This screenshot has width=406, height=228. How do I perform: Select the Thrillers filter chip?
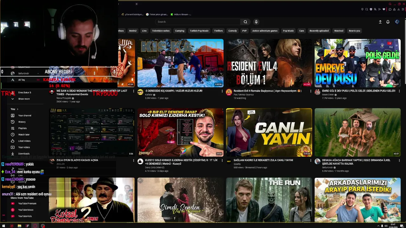point(218,31)
